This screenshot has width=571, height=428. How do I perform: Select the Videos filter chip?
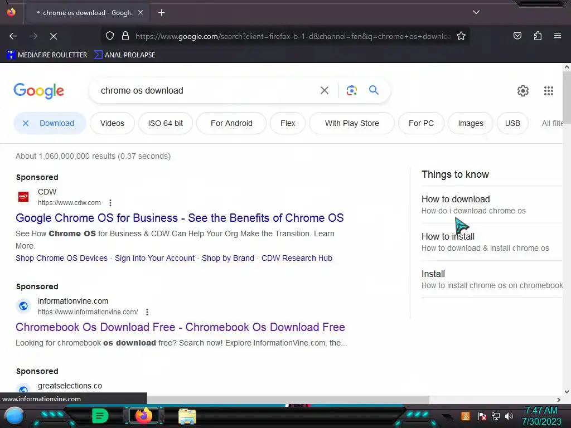point(112,123)
